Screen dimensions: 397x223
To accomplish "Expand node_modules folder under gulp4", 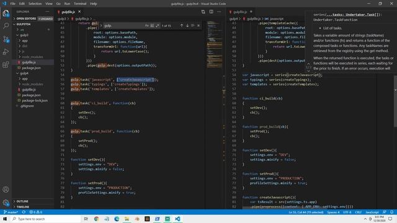I will (x=33, y=84).
